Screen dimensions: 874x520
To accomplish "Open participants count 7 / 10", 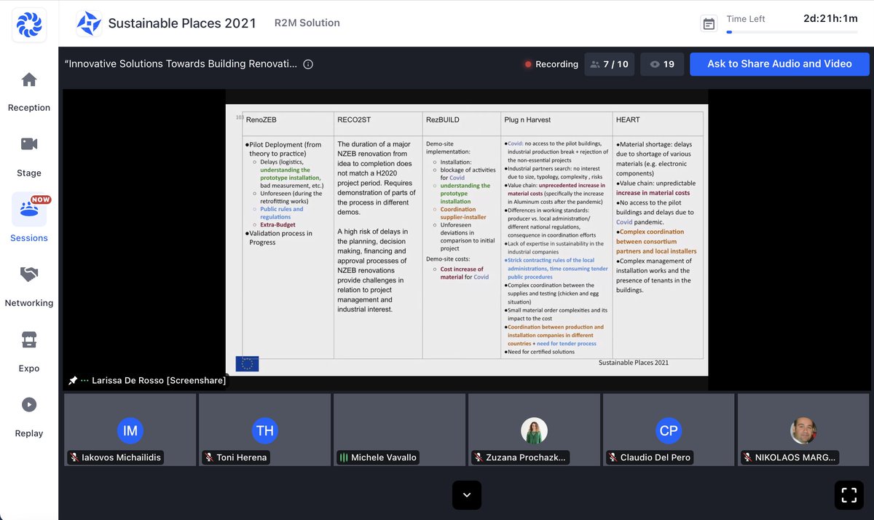I will pos(610,64).
